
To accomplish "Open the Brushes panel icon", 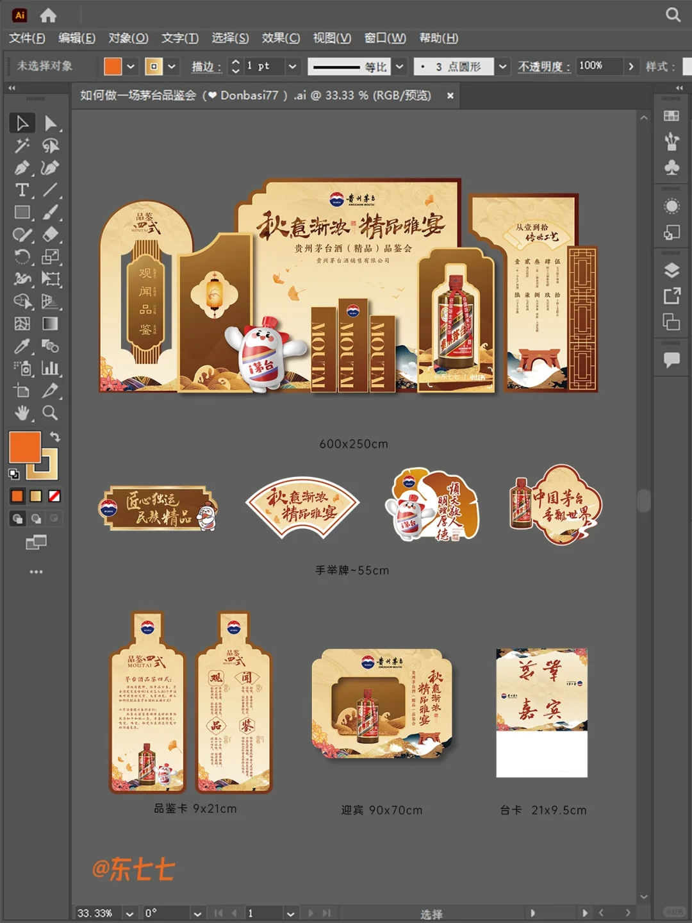I will point(671,140).
